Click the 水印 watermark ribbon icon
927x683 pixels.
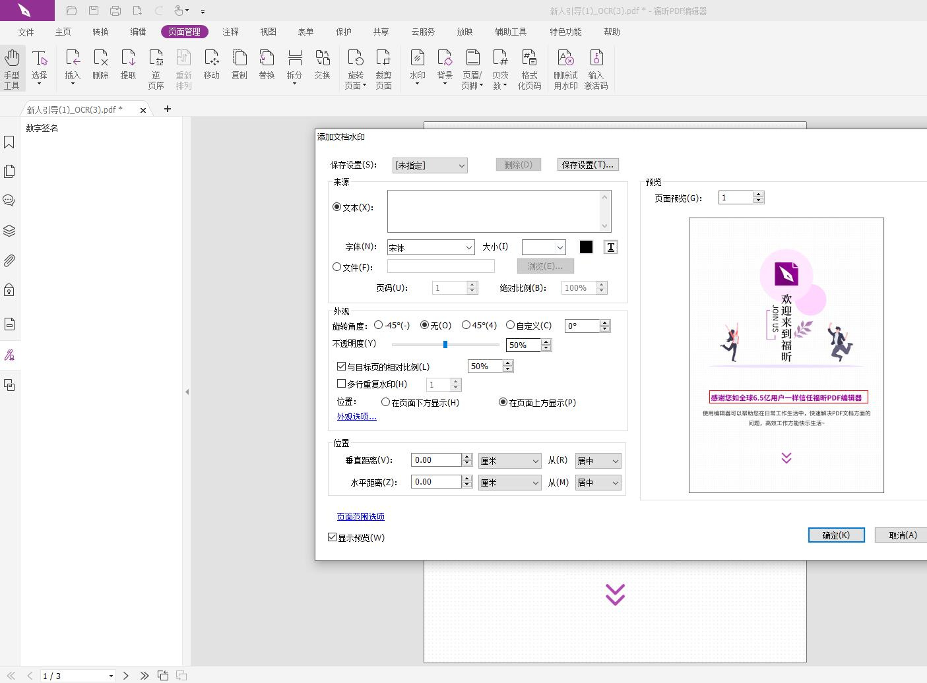[x=417, y=67]
